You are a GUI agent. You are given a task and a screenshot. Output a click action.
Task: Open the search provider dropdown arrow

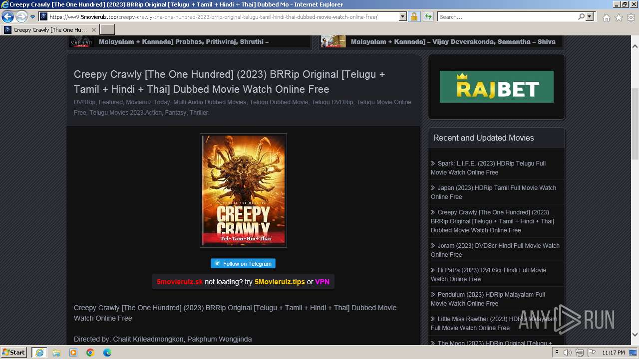coord(590,17)
